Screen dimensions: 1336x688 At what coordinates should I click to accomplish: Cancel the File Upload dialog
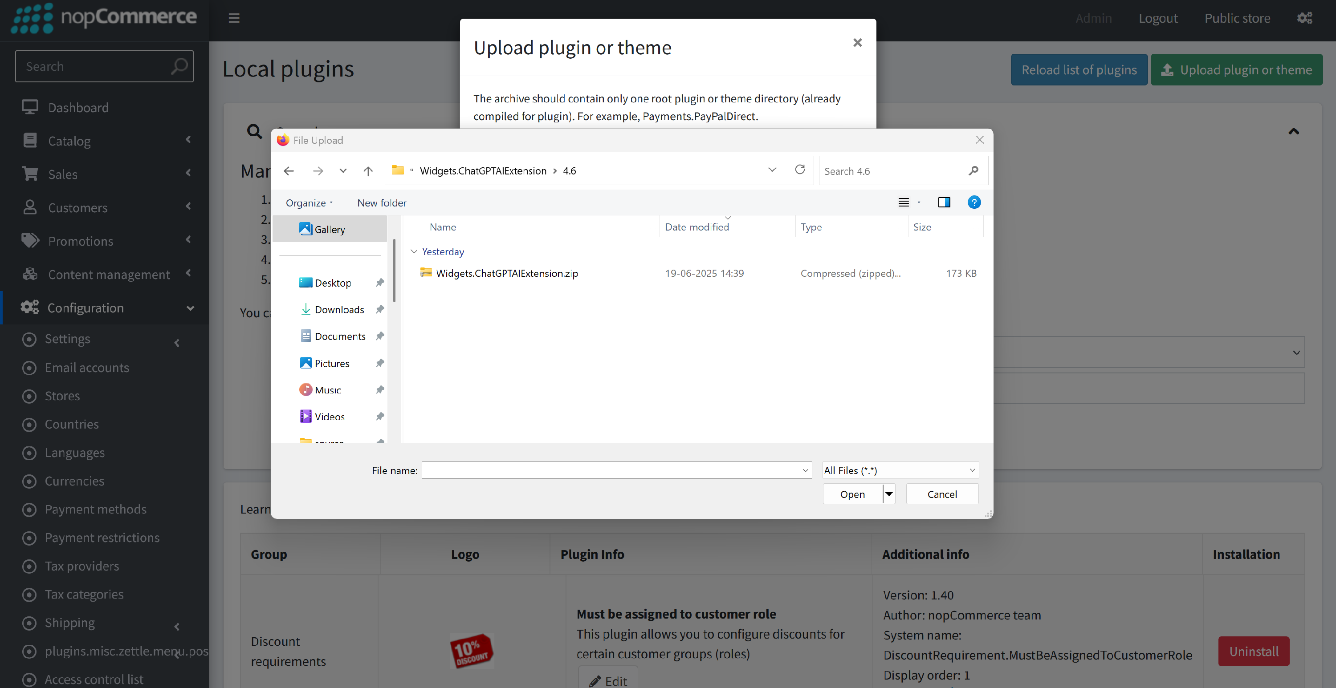point(942,494)
